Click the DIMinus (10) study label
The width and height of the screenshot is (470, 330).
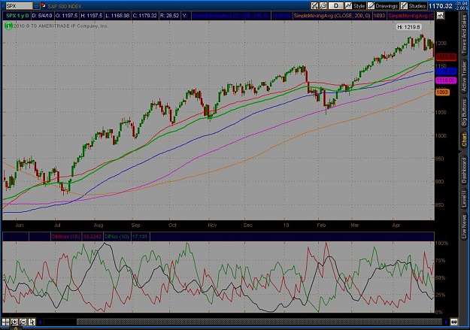[x=65, y=237]
